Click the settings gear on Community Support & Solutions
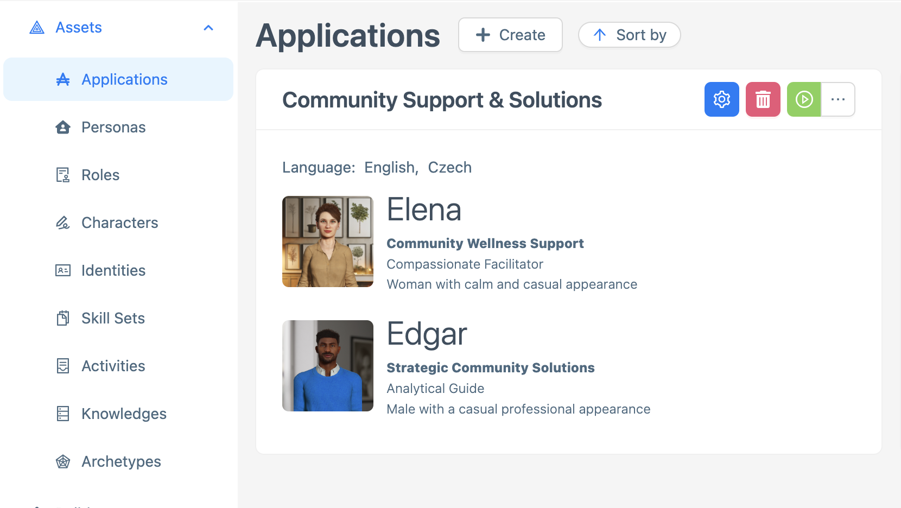 721,99
